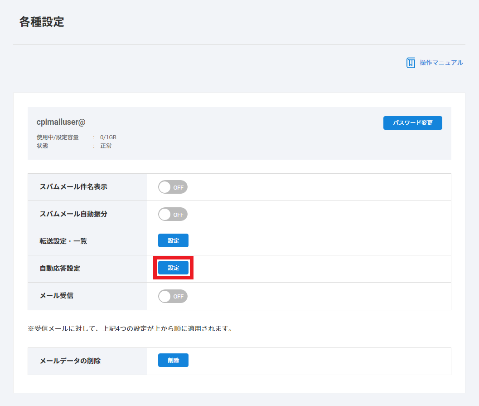
Task: Toggle the スパムメール件名表示 switch
Action: point(173,187)
